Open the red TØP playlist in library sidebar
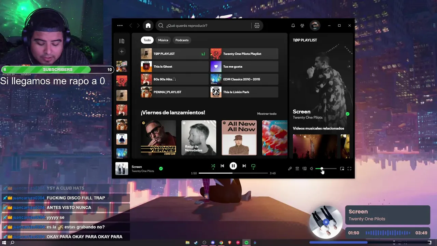The width and height of the screenshot is (437, 246). [x=122, y=81]
